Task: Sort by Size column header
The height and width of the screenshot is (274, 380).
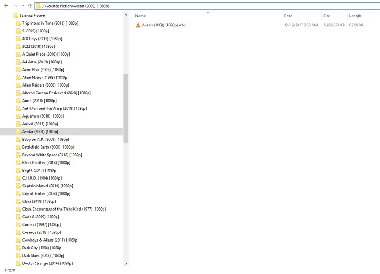Action: pos(327,16)
